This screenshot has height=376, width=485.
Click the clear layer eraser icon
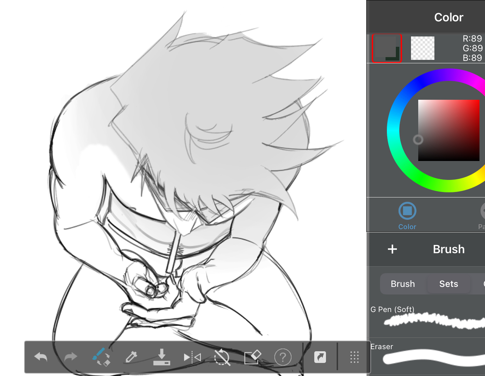point(252,357)
